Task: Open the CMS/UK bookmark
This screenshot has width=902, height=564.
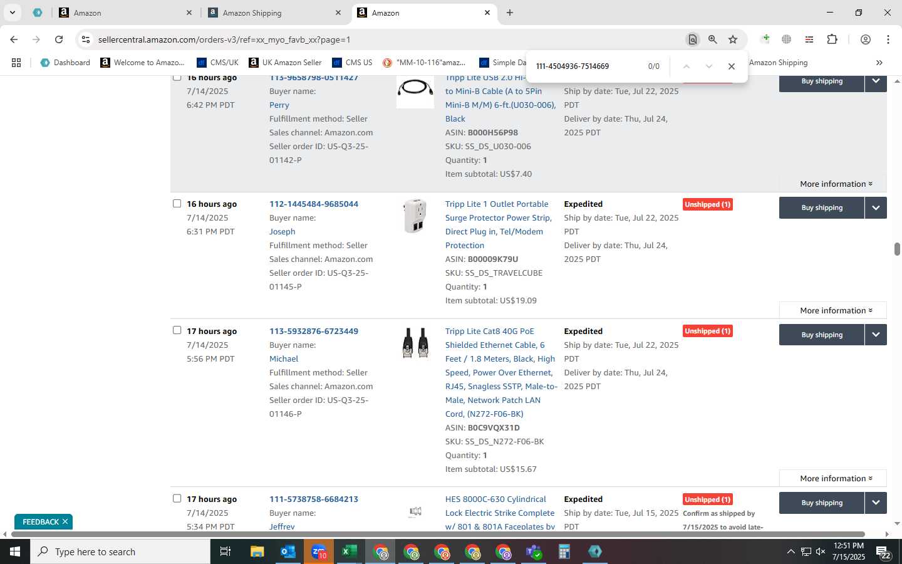Action: 217,63
